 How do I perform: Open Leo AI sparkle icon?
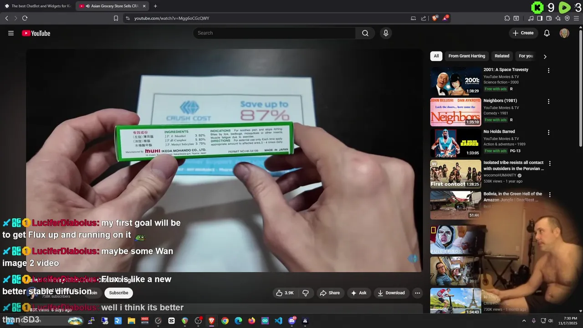558,18
